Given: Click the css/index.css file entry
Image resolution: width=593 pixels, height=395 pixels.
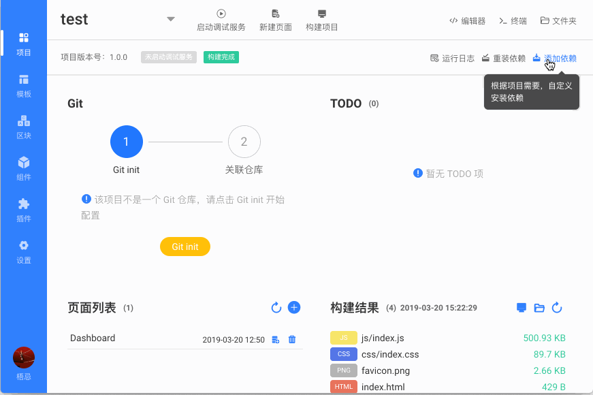Looking at the screenshot, I should (390, 355).
